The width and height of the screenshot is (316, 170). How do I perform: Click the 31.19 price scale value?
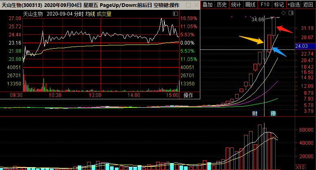[307, 28]
